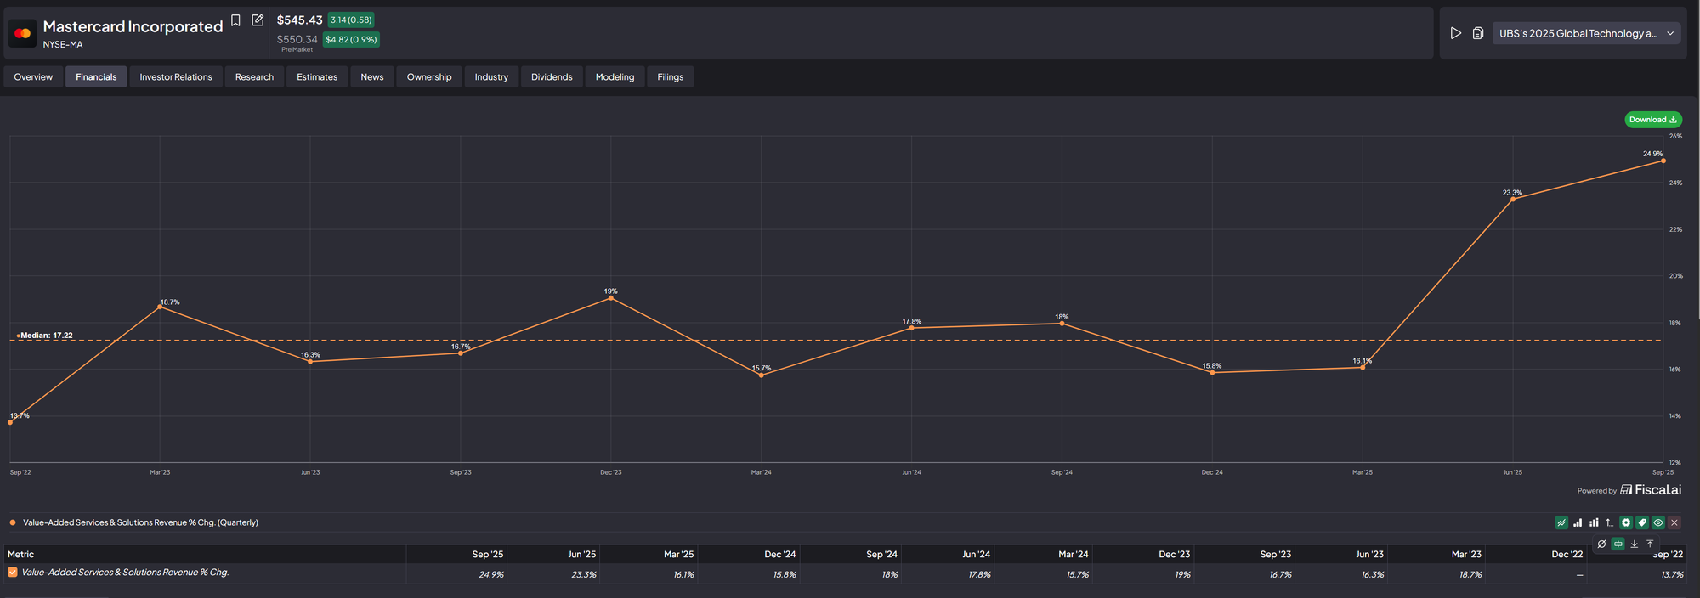Uncheck Value-Added Services metric checkbox

point(13,573)
